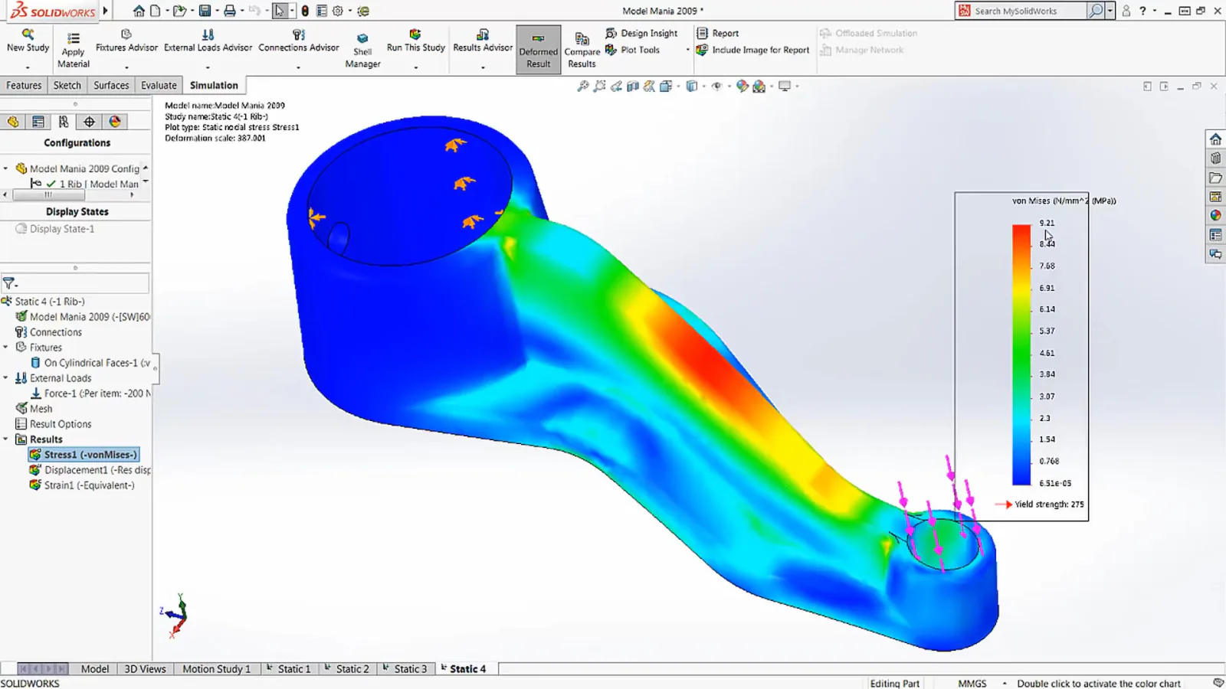
Task: Click Run This Study button
Action: click(x=415, y=41)
